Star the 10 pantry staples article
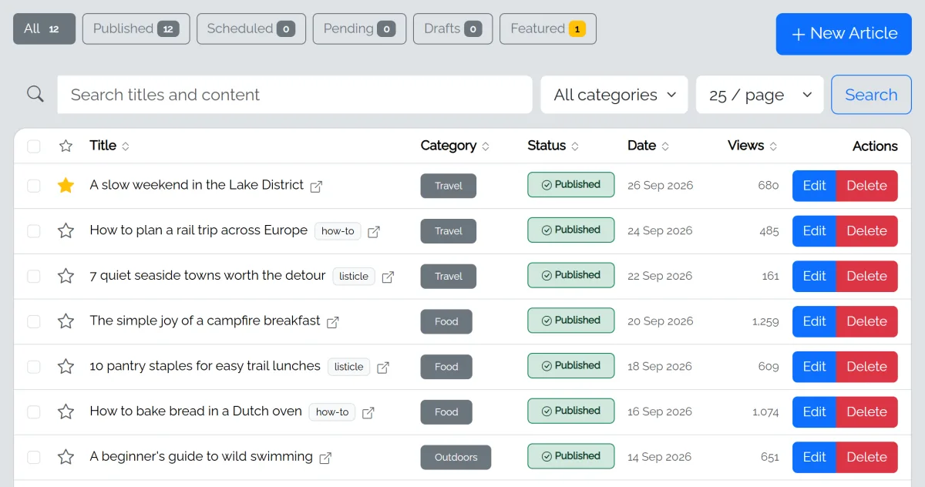The height and width of the screenshot is (487, 925). tap(66, 367)
